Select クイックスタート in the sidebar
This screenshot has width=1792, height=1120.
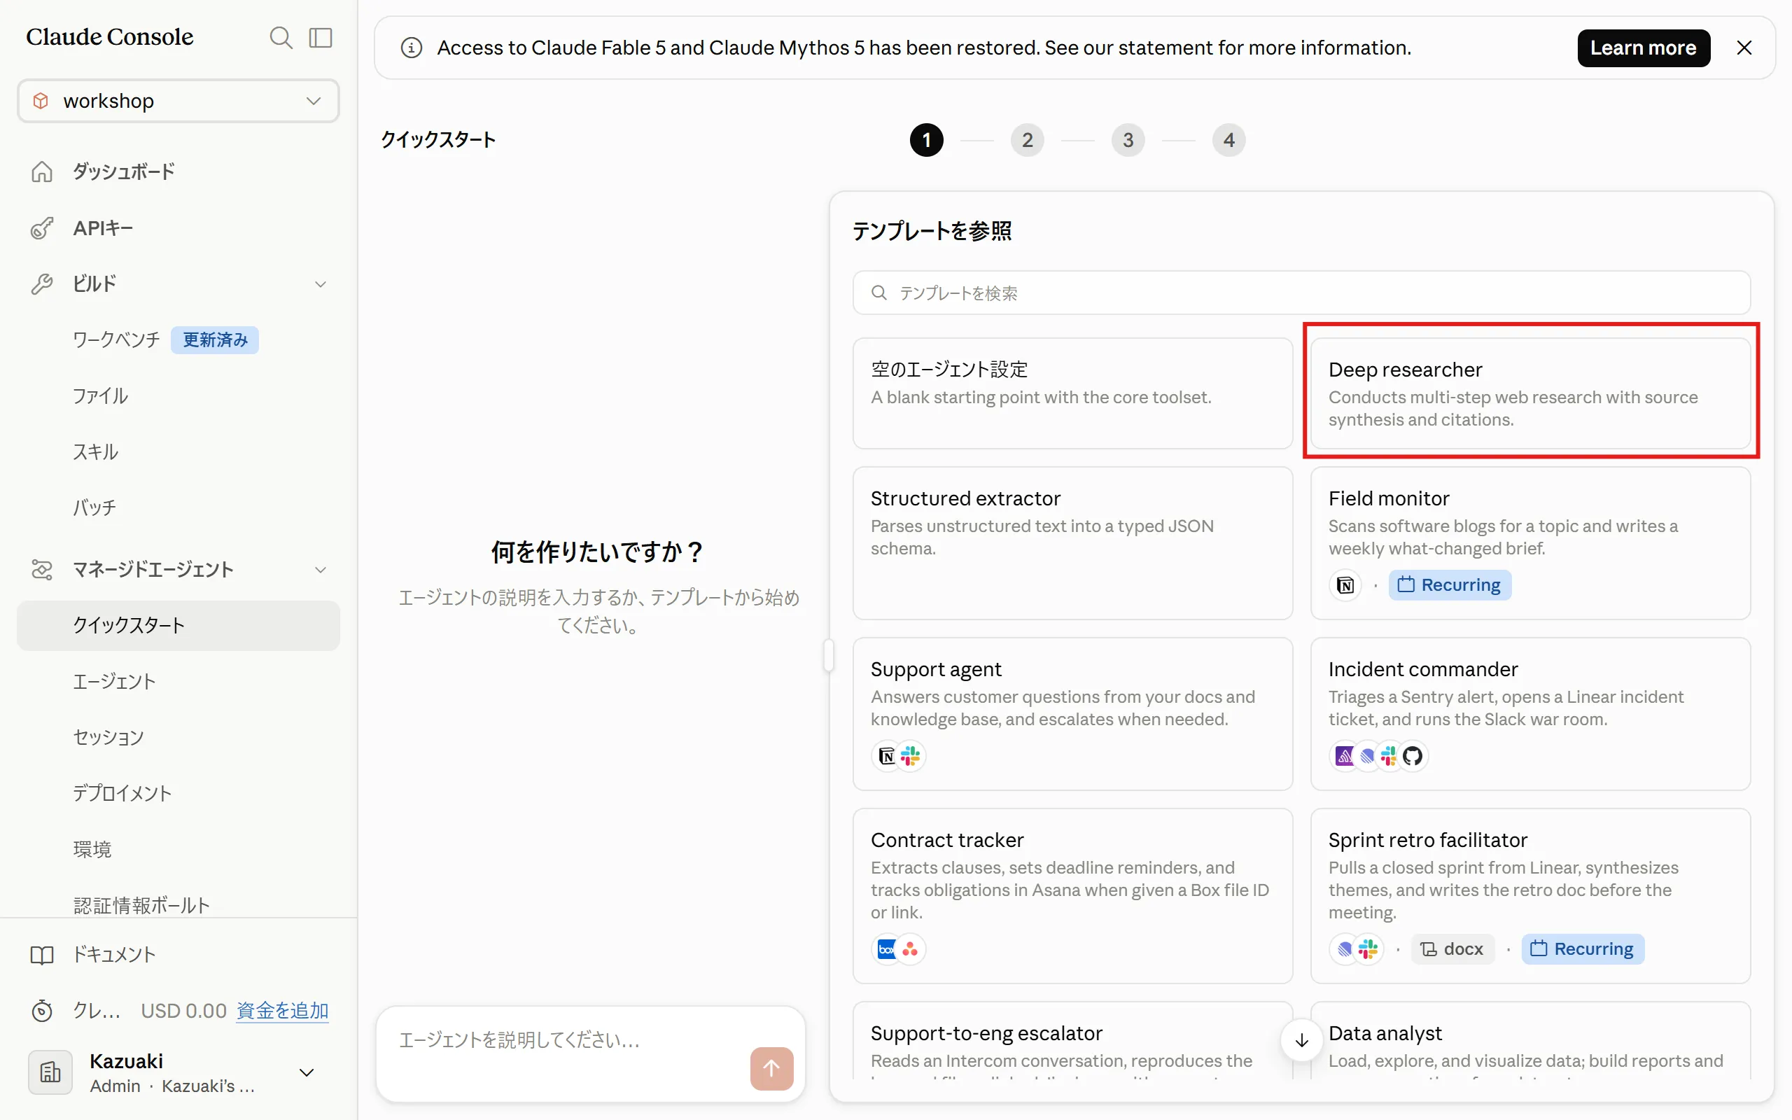178,626
